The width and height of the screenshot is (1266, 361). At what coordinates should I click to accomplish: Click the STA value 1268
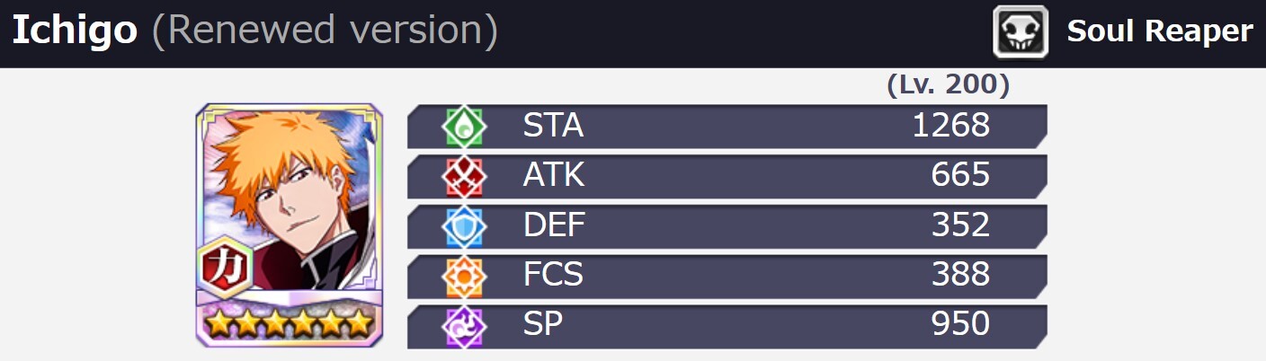pyautogui.click(x=951, y=126)
